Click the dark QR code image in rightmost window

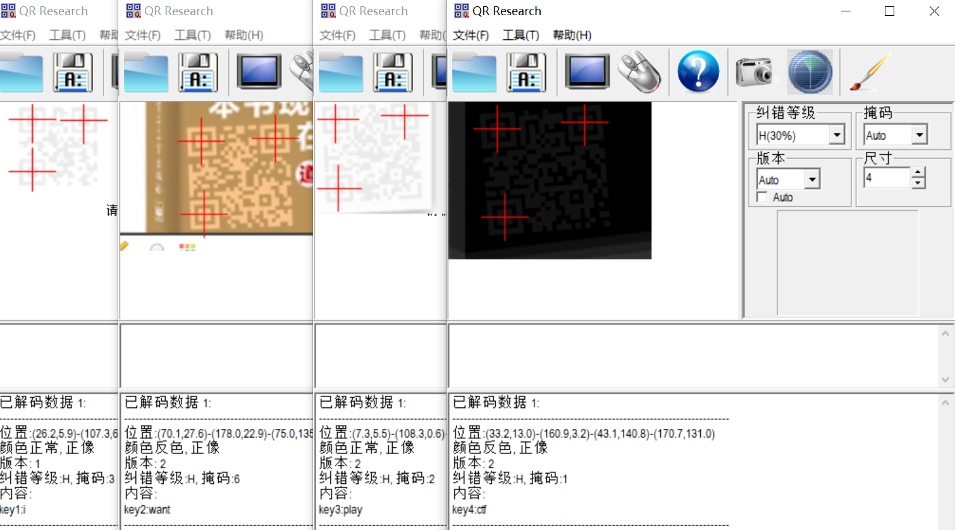(550, 180)
